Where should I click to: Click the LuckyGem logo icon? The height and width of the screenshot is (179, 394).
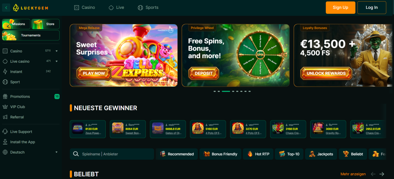(16, 8)
